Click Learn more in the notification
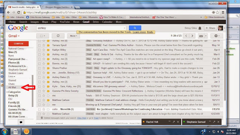This screenshot has width=240, height=135. pyautogui.click(x=139, y=32)
